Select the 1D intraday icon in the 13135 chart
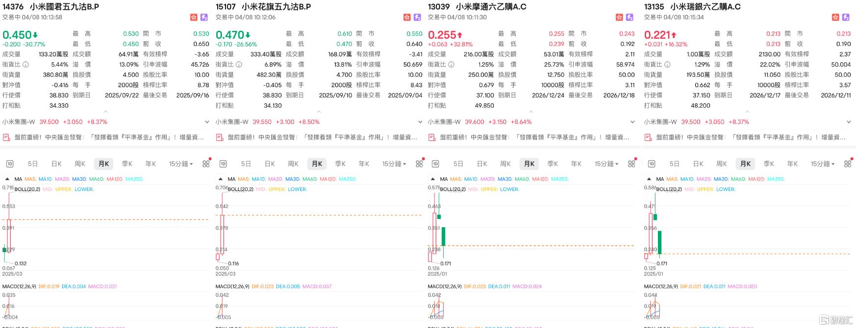The width and height of the screenshot is (856, 328). tap(652, 164)
